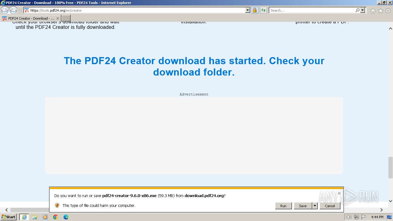The height and width of the screenshot is (221, 393).
Task: Click Save in the download prompt
Action: click(303, 206)
